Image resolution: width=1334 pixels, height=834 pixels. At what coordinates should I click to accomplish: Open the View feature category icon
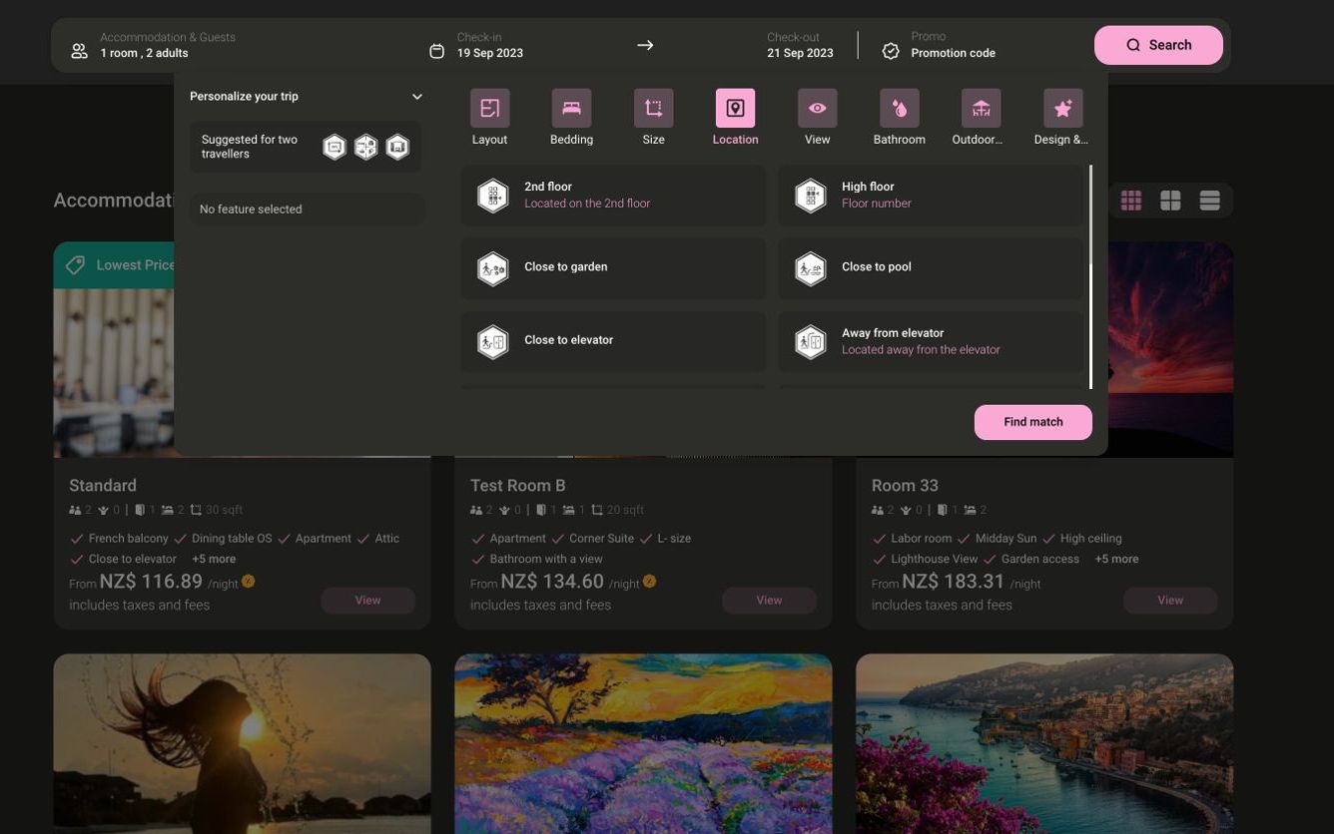tap(817, 108)
